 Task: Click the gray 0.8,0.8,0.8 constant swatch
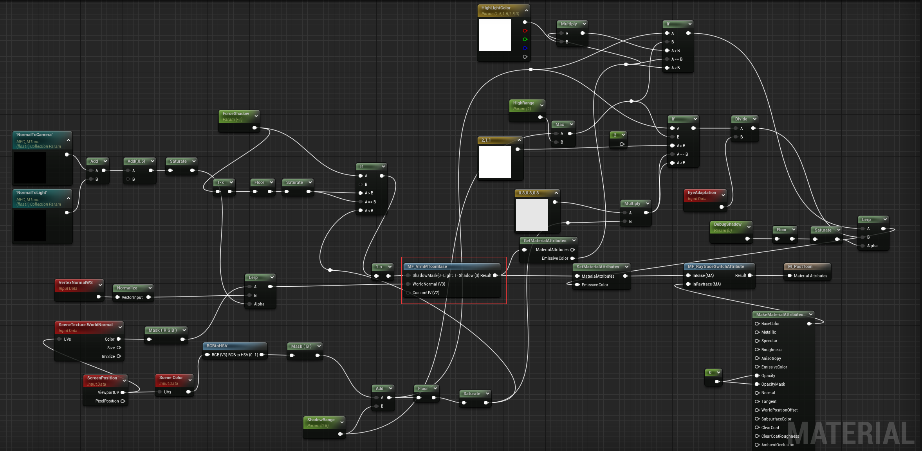point(531,215)
